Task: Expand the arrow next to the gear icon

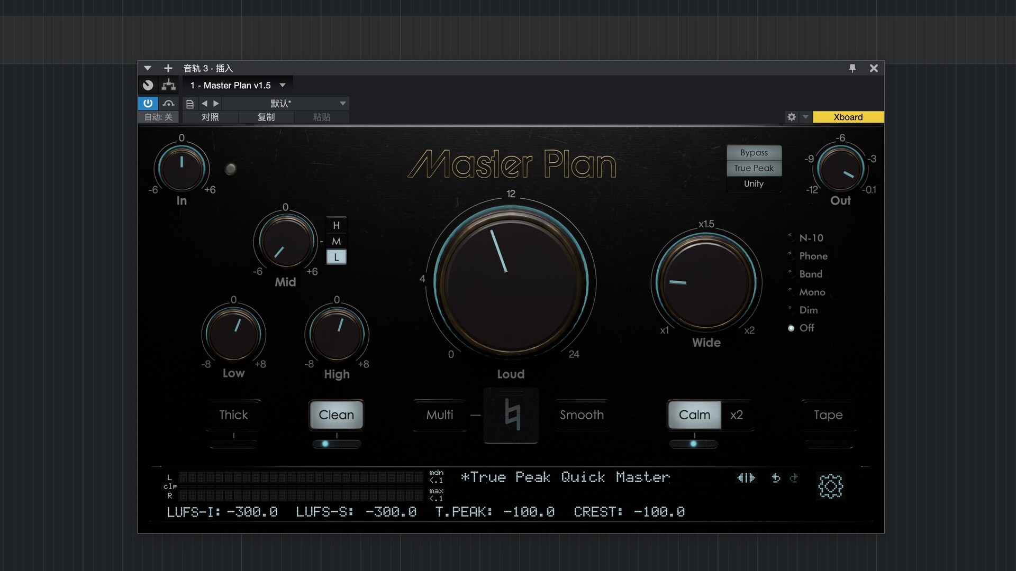Action: (x=805, y=117)
